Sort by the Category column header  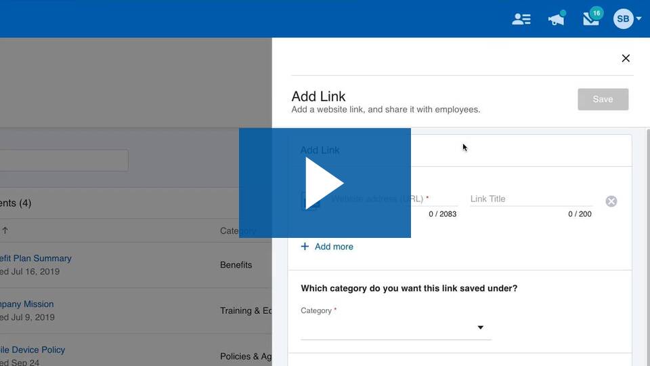coord(238,231)
